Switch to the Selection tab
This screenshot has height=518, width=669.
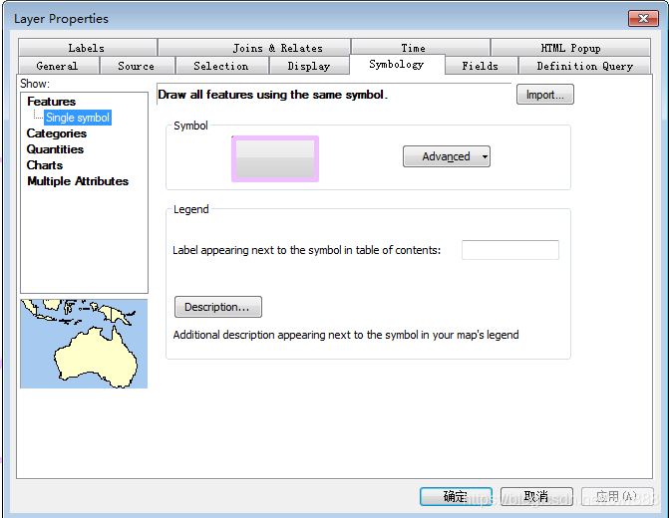222,66
